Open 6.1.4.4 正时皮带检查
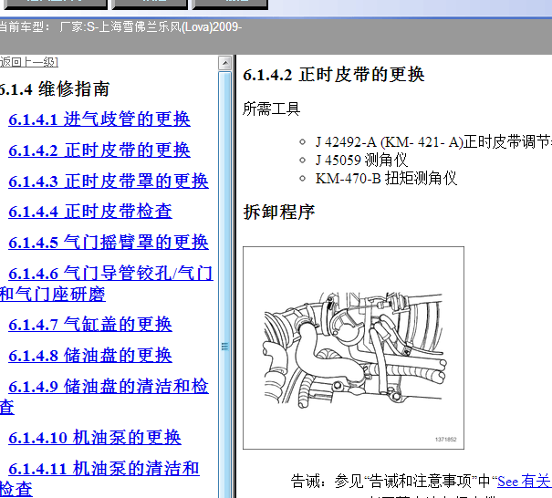Viewport: 552px width, 498px height. (x=90, y=212)
